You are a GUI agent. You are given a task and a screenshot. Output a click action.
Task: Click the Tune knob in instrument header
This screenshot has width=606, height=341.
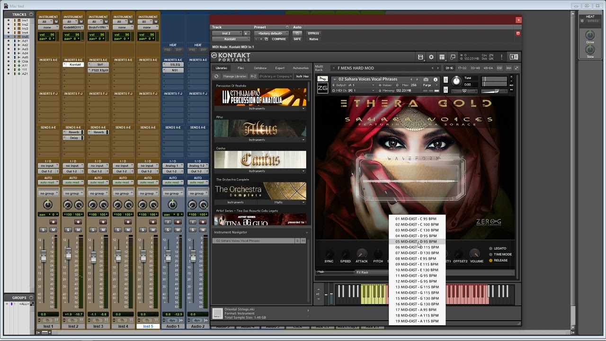[x=456, y=81]
